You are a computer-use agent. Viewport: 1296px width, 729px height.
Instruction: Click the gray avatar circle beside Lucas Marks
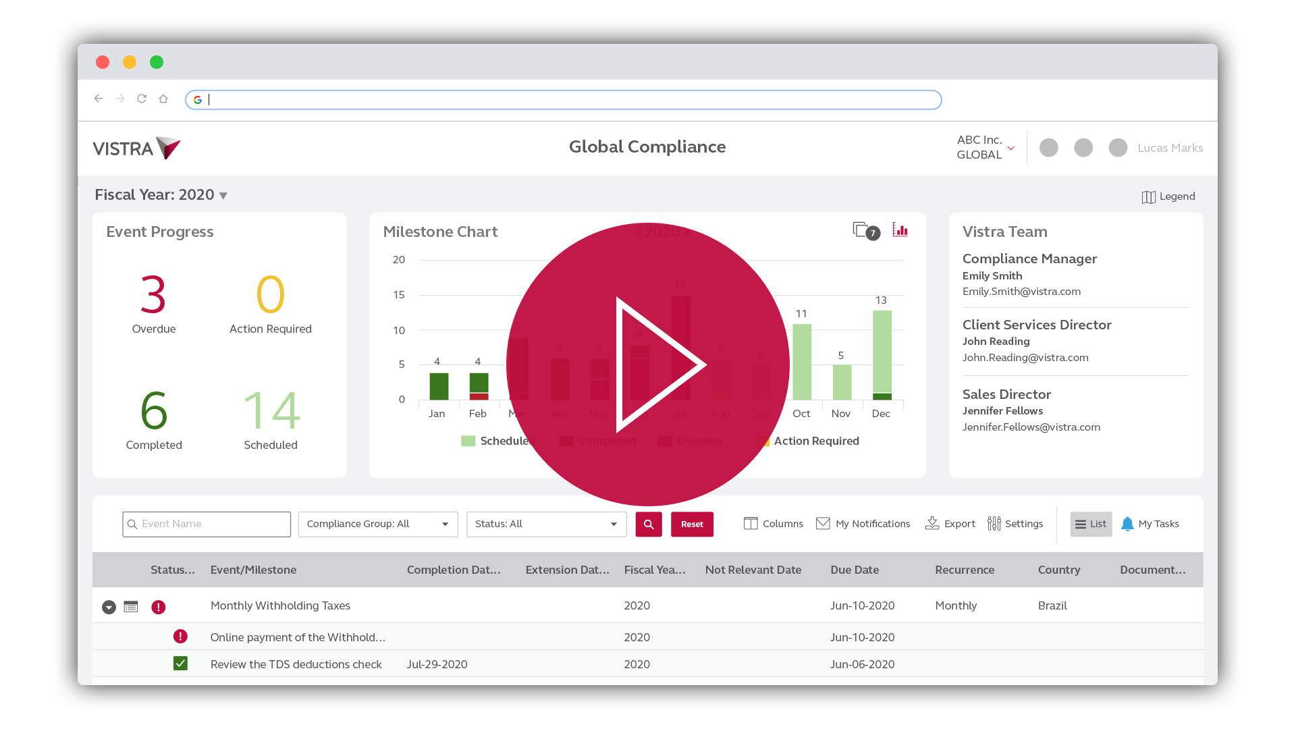(x=1118, y=148)
